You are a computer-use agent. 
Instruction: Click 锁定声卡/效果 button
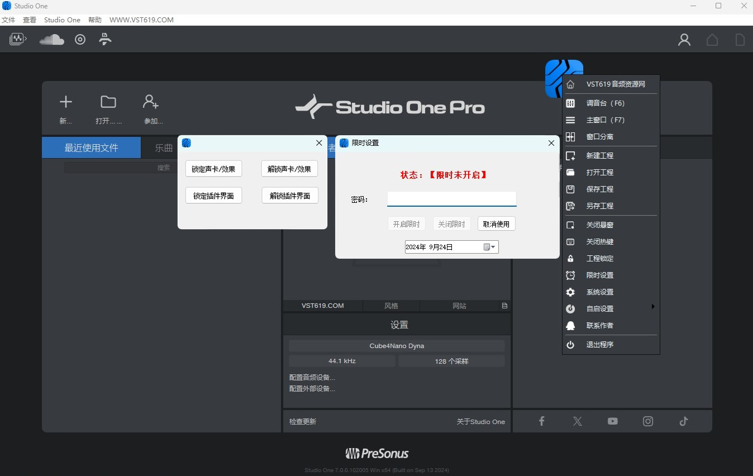(213, 168)
